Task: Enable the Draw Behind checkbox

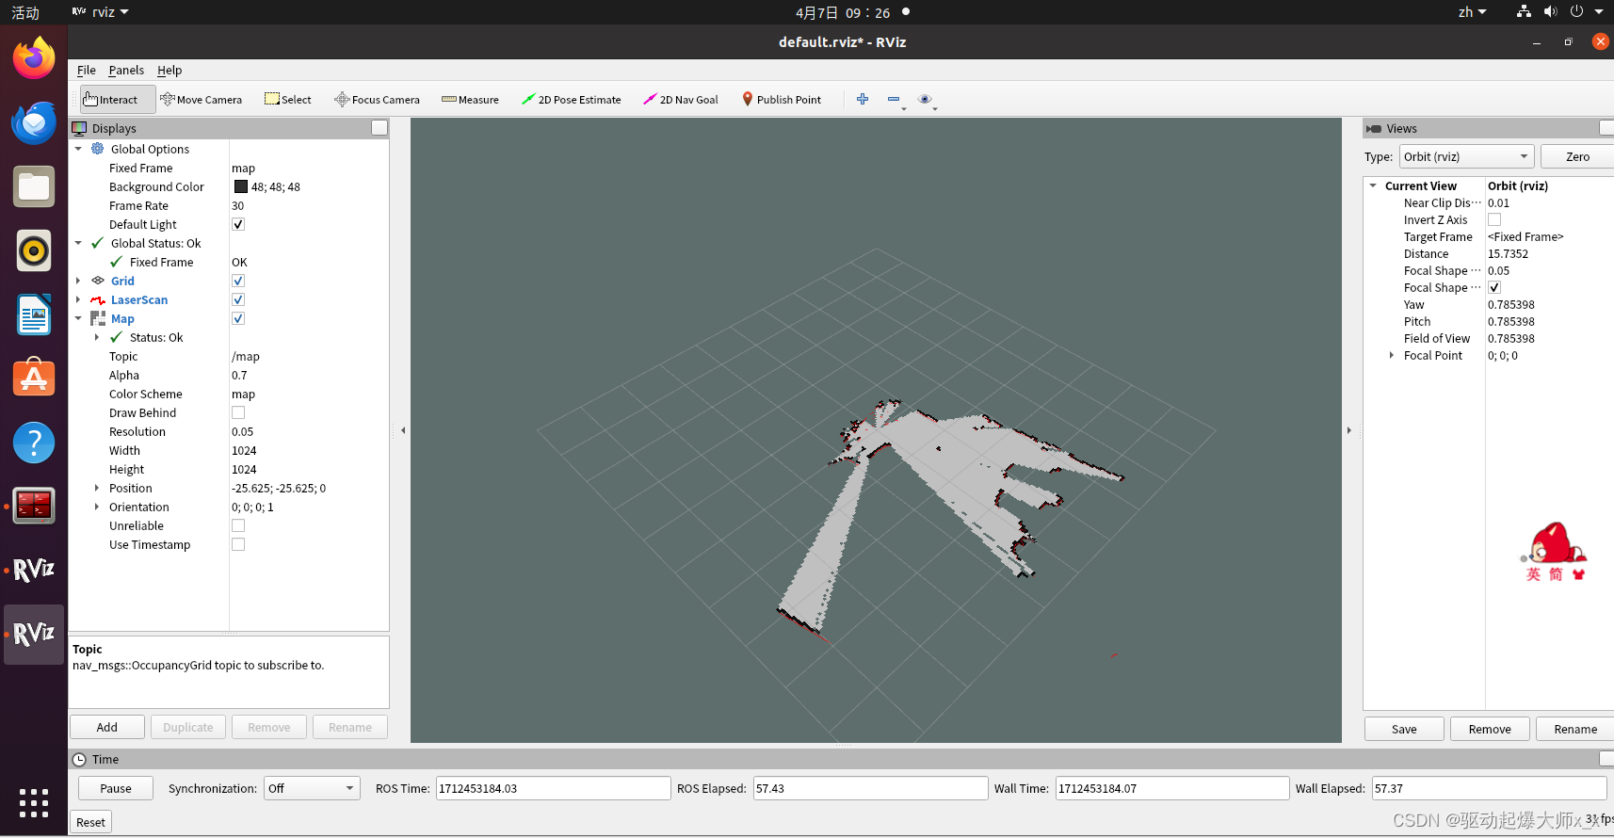Action: click(238, 412)
